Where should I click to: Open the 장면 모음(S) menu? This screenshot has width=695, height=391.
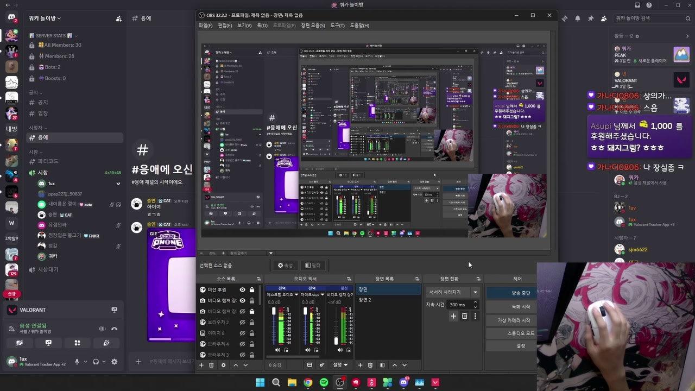(313, 26)
